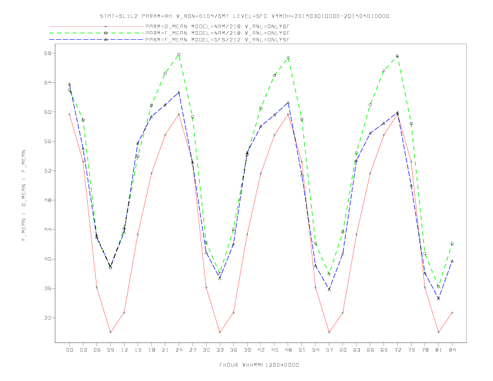Click green NAM peak marker at hour 24
The image size is (493, 381).
click(x=179, y=55)
